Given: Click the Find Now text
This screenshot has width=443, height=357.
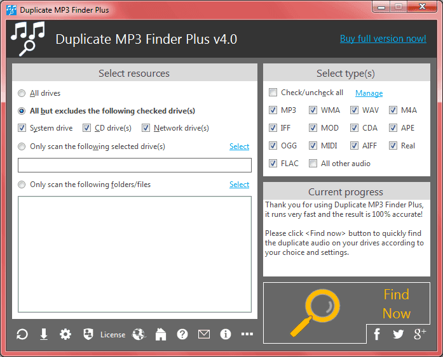Looking at the screenshot, I should [x=397, y=304].
